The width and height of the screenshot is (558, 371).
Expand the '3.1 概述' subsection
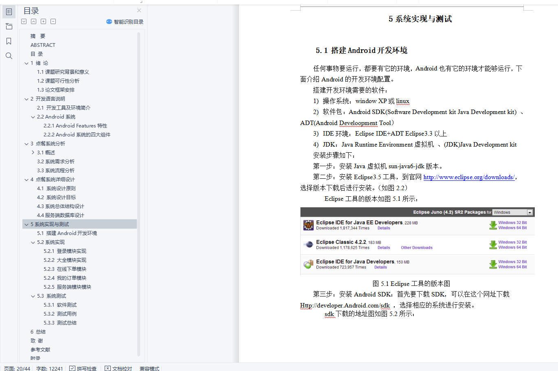click(33, 153)
